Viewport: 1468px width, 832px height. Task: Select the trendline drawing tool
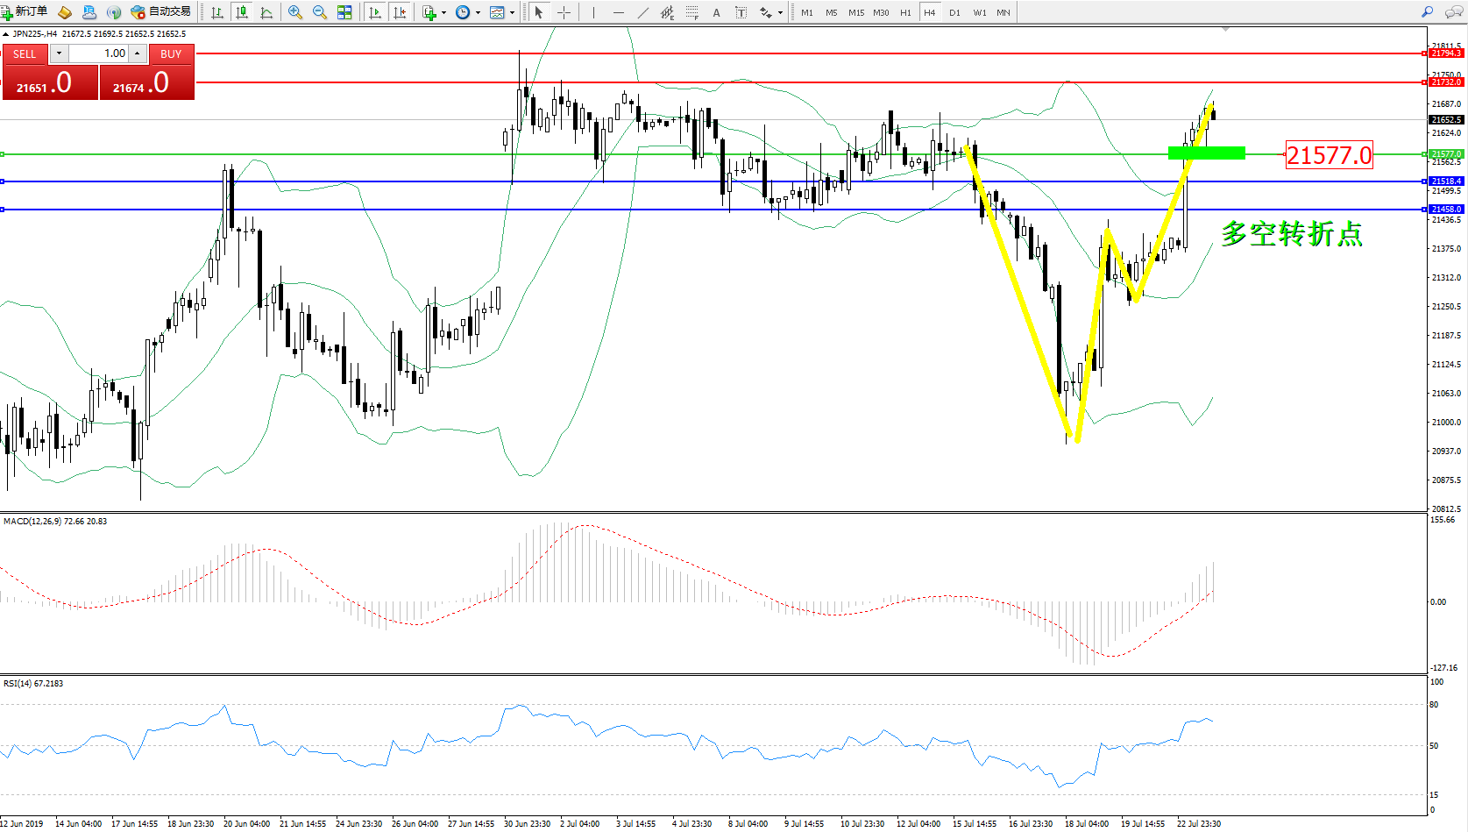[643, 12]
